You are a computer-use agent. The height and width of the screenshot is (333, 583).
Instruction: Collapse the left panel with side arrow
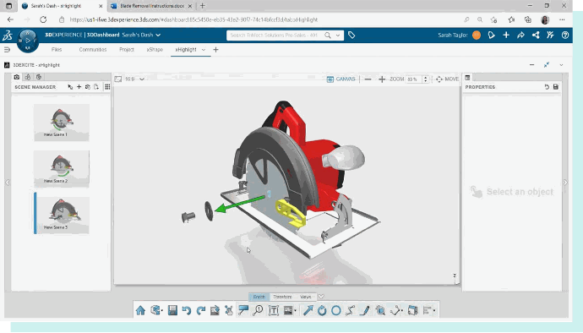point(8,183)
